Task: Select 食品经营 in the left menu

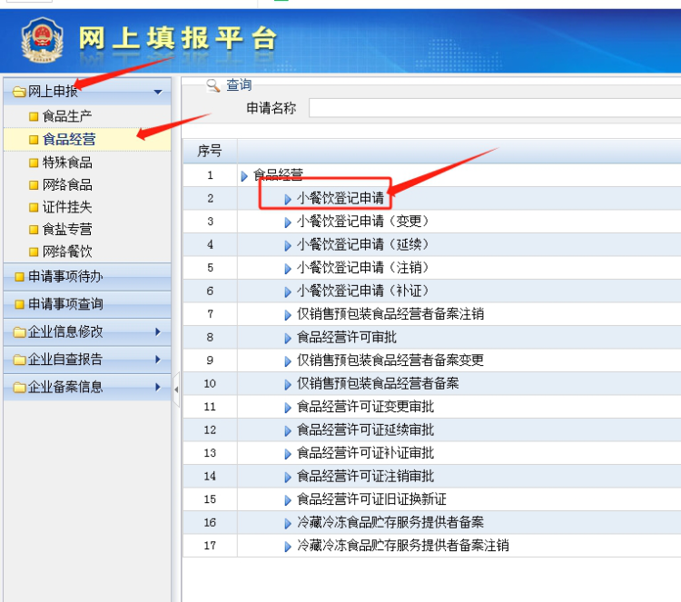Action: point(69,139)
